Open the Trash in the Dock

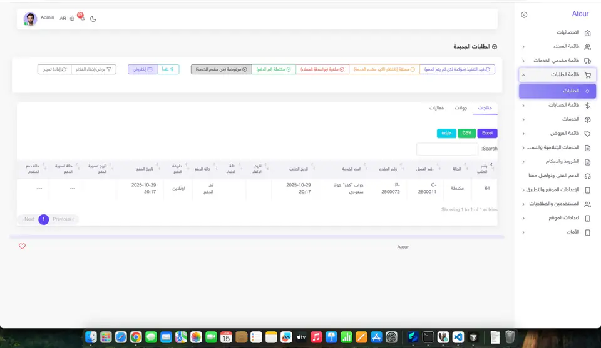coord(510,337)
